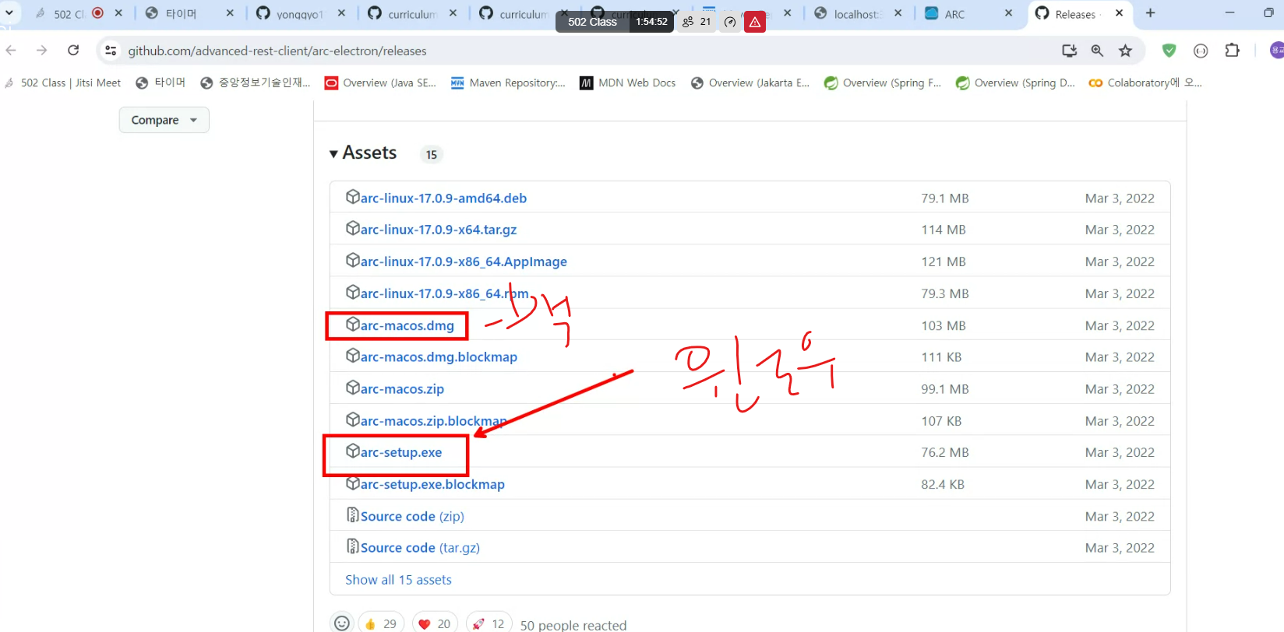The width and height of the screenshot is (1284, 632).
Task: Download arc-linux-17.0.9-x64.tar.gz
Action: point(439,230)
